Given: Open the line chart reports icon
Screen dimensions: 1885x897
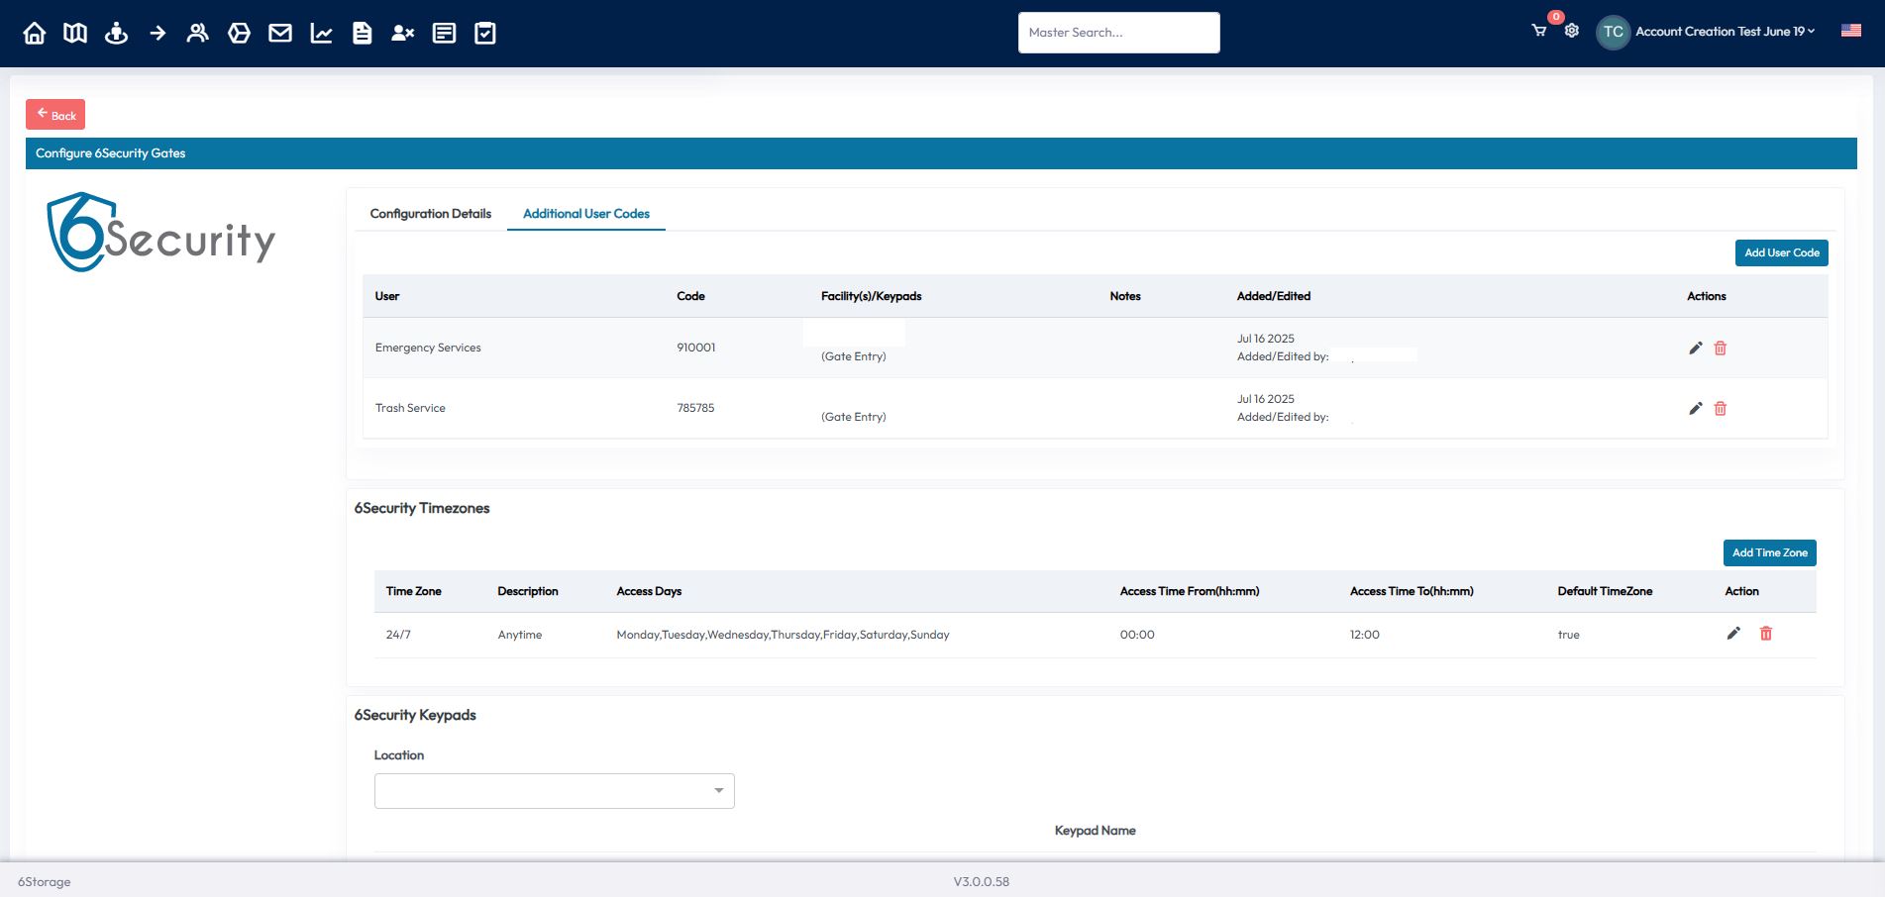Looking at the screenshot, I should [x=321, y=33].
